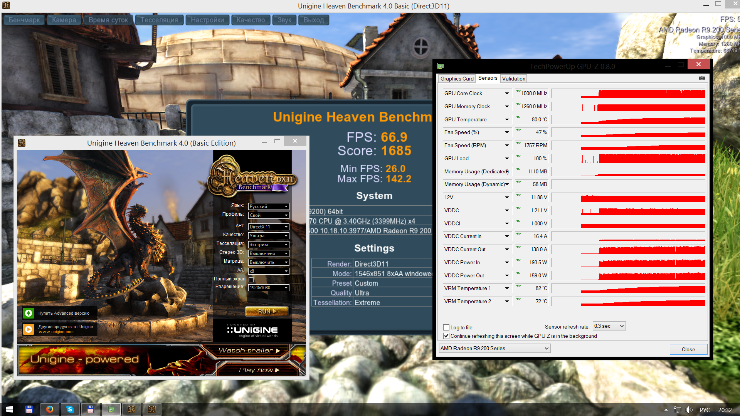Open the resolution 1920x1080 dropdown

(269, 288)
